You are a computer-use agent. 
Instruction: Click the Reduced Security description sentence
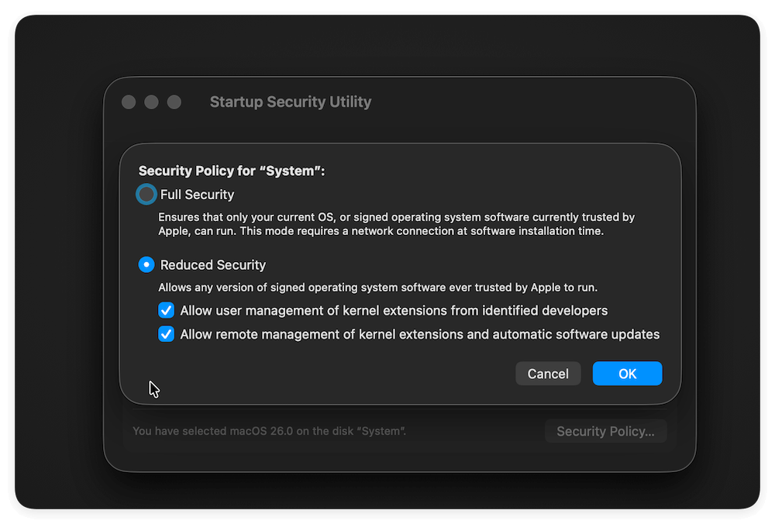(x=377, y=288)
